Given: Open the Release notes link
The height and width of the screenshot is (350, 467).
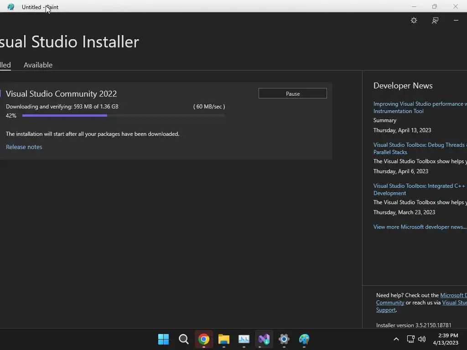Looking at the screenshot, I should [24, 147].
